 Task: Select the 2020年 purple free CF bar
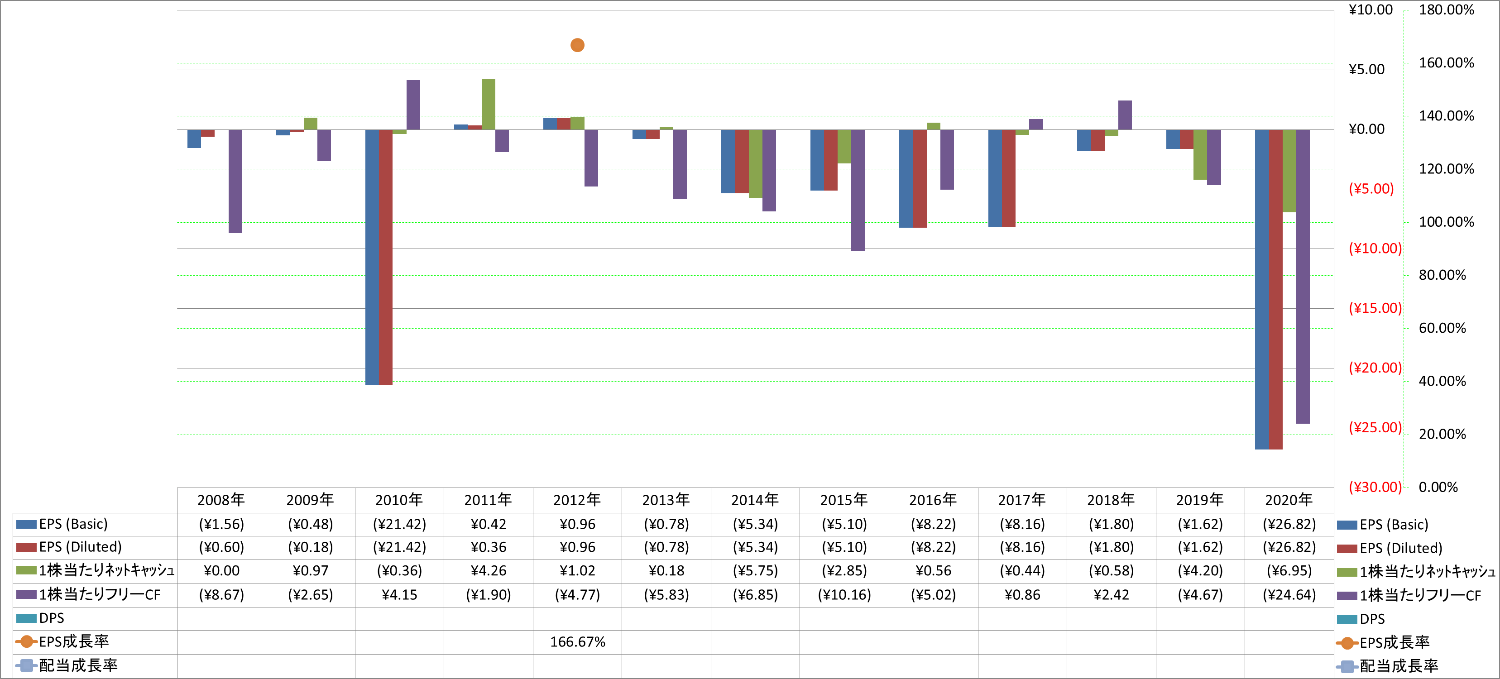(1303, 277)
